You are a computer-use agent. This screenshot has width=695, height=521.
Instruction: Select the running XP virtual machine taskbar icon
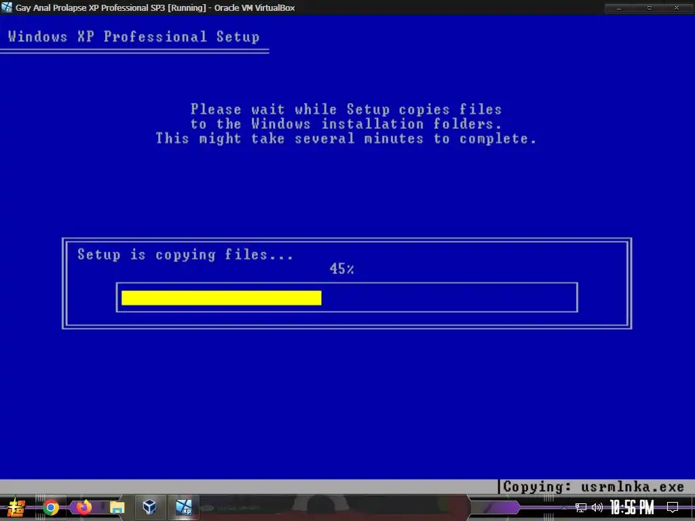click(x=184, y=507)
